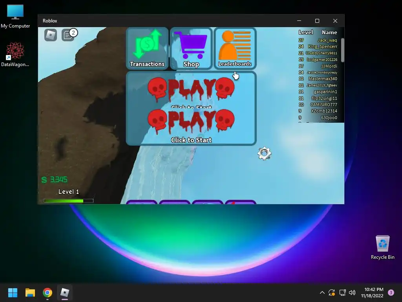Click the Level 1 experience progress bar
Viewport: 402px width, 302px height.
coord(68,201)
